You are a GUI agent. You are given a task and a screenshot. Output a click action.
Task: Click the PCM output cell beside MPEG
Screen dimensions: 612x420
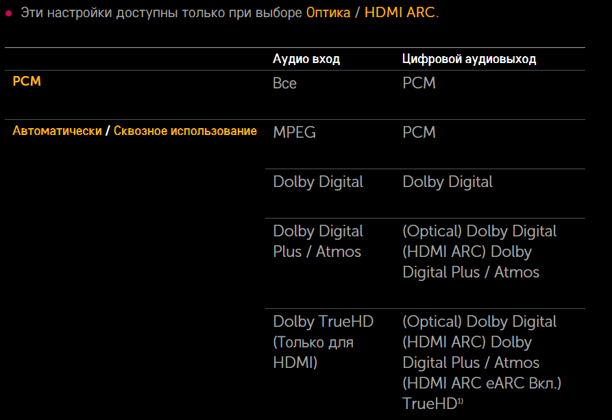click(419, 132)
